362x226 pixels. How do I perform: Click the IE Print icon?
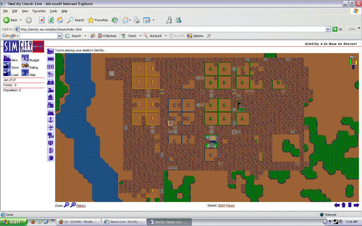[x=137, y=20]
